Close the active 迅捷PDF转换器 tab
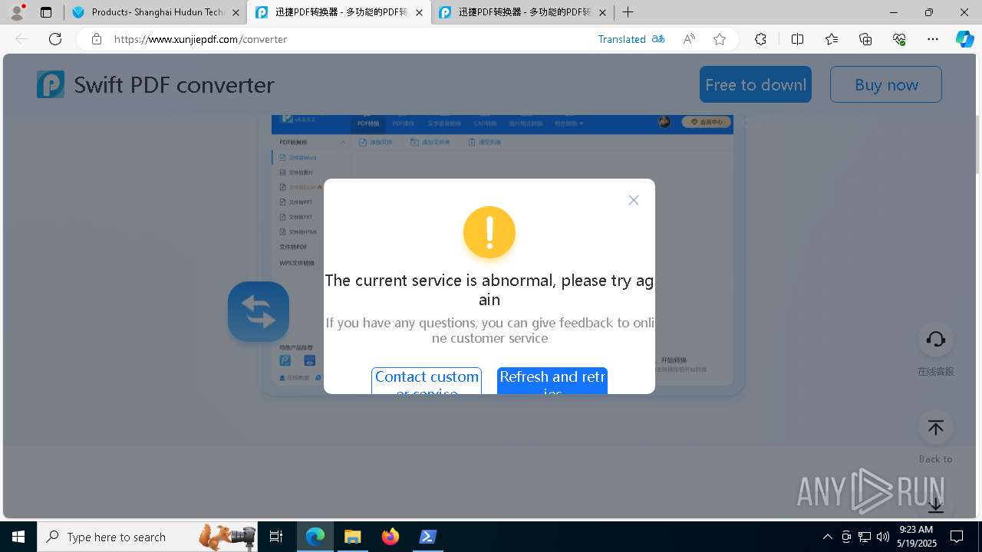Viewport: 982px width, 552px height. [419, 12]
